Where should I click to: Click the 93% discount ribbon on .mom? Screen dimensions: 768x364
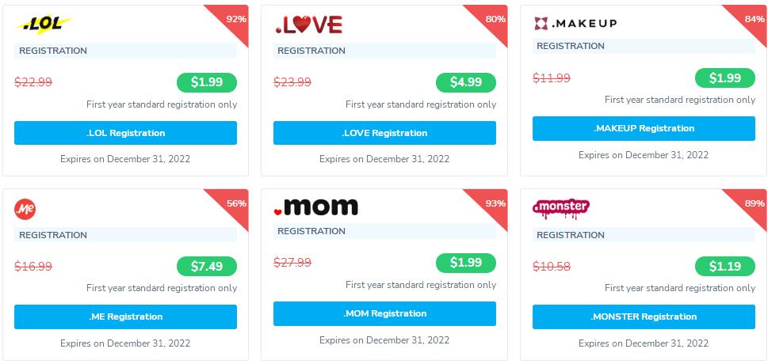[494, 204]
